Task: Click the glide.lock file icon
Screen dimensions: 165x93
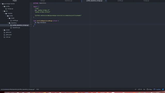Action: 4,32
